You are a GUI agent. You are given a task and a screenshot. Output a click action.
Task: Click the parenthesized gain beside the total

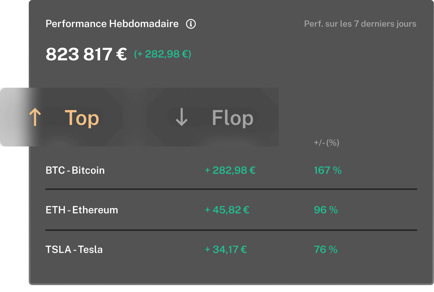coord(163,54)
